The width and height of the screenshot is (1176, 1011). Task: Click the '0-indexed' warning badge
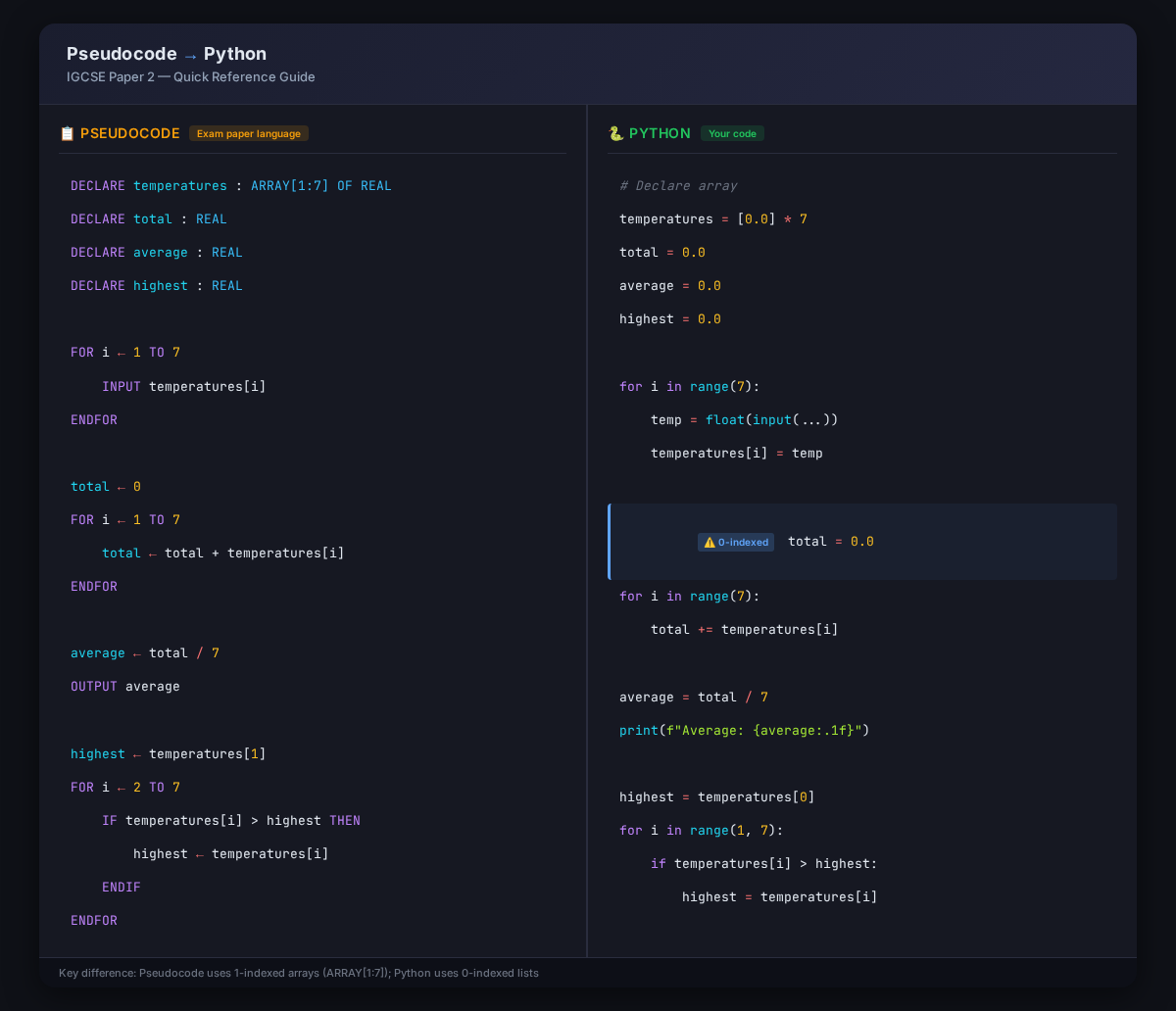click(x=736, y=542)
